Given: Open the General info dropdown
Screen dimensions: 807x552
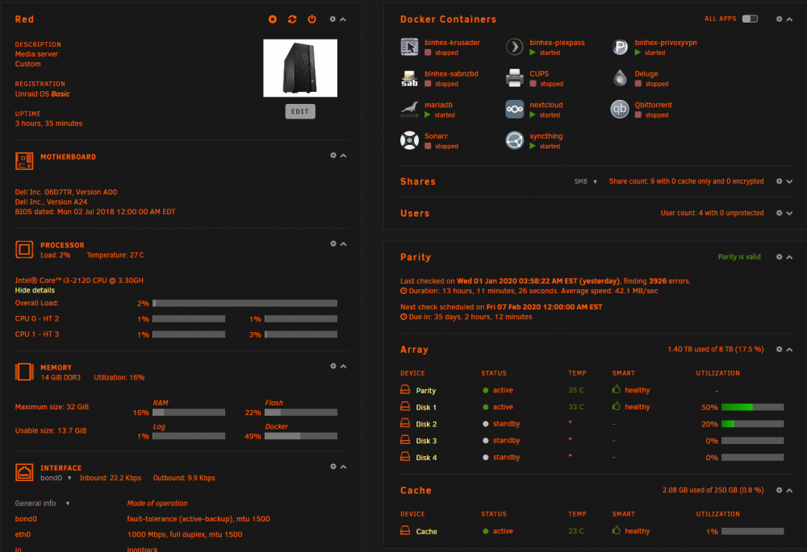Looking at the screenshot, I should point(42,503).
